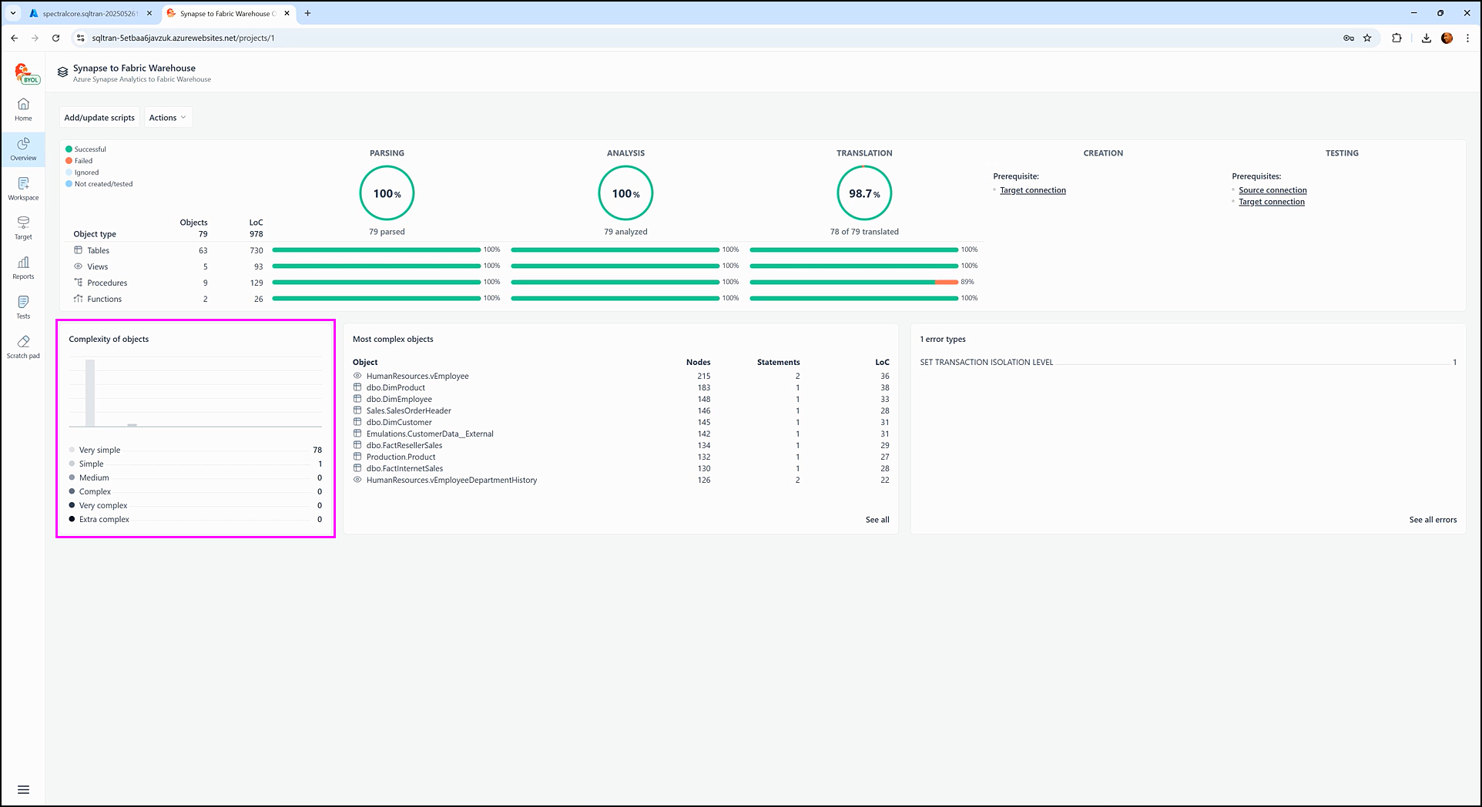
Task: Open the Workspace sidebar icon
Action: [23, 189]
